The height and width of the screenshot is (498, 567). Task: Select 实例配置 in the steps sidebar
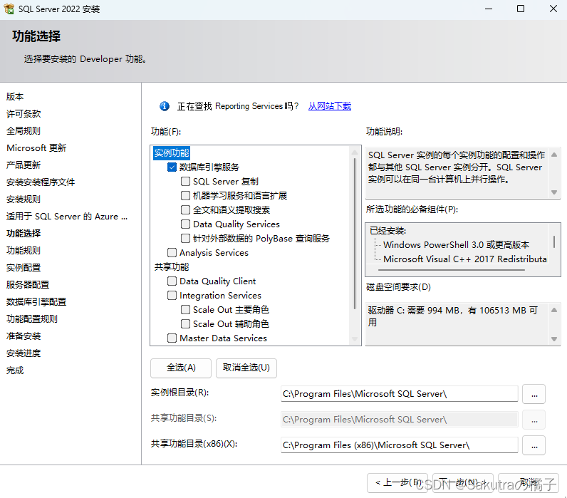coord(23,268)
